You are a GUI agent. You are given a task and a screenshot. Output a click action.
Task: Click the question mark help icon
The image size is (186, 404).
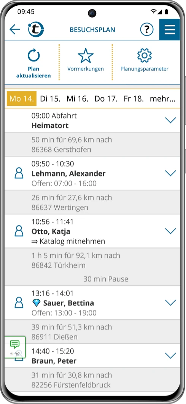[147, 29]
